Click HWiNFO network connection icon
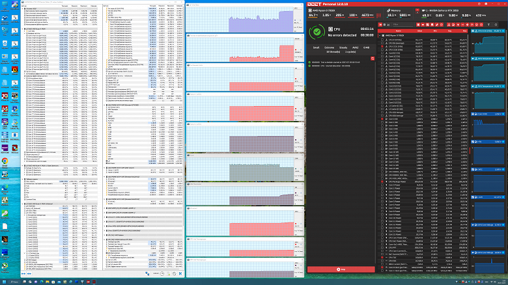Image resolution: width=508 pixels, height=285 pixels. pos(147,274)
